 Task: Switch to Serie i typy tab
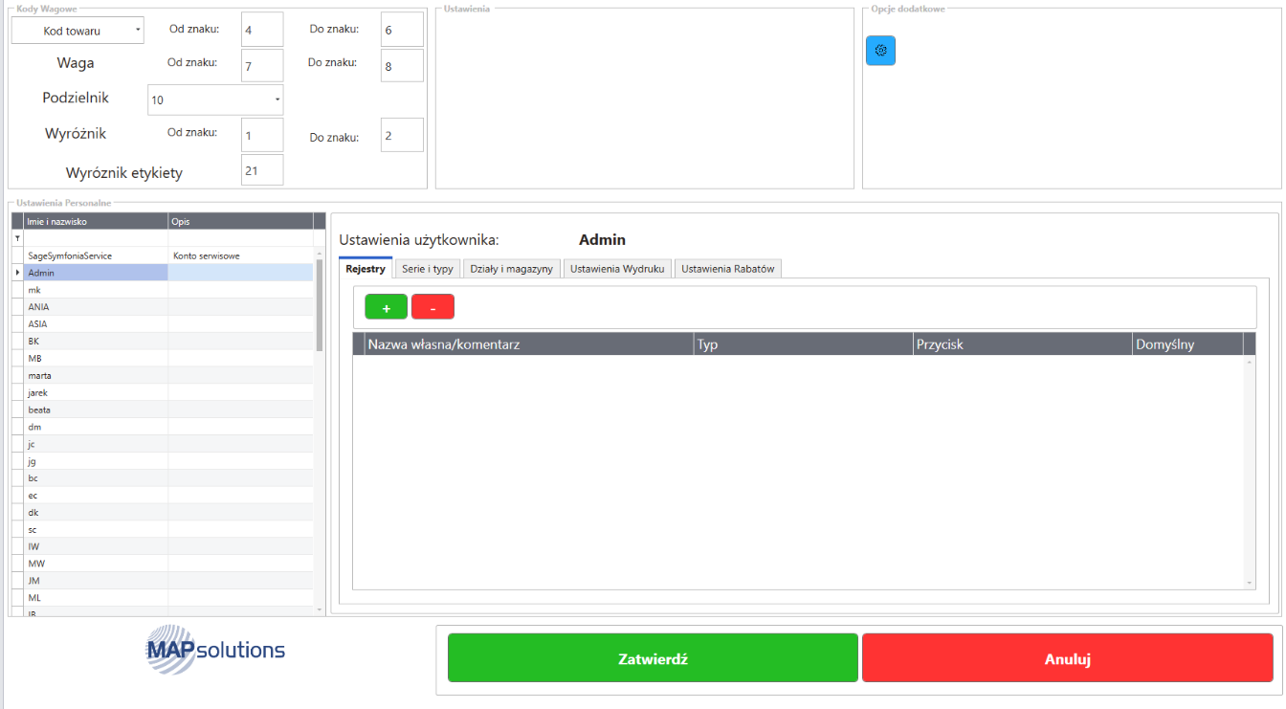pyautogui.click(x=427, y=269)
